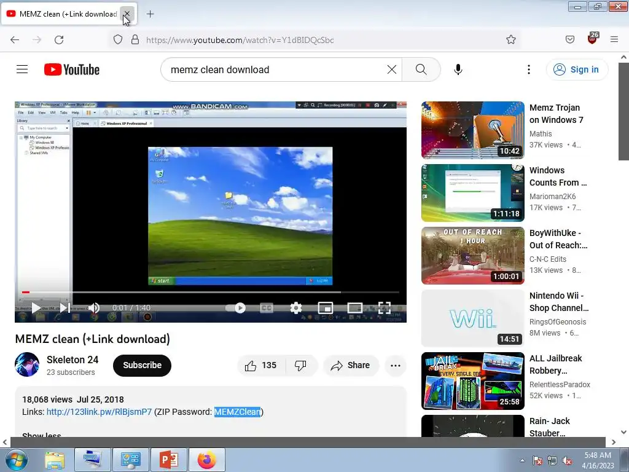Reload the current page
The image size is (629, 472).
click(59, 40)
